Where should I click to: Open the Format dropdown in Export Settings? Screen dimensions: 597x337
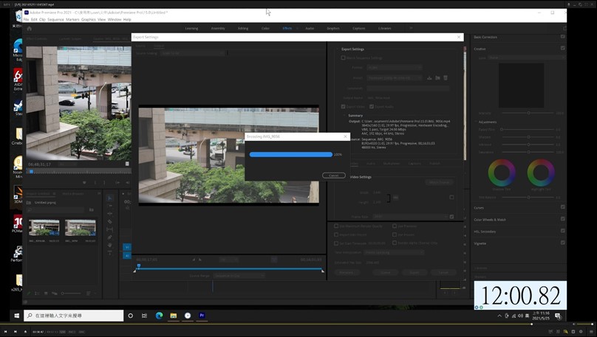(x=394, y=67)
